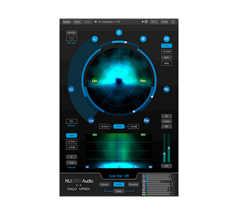Toggle the Arc Link button

pos(72,33)
